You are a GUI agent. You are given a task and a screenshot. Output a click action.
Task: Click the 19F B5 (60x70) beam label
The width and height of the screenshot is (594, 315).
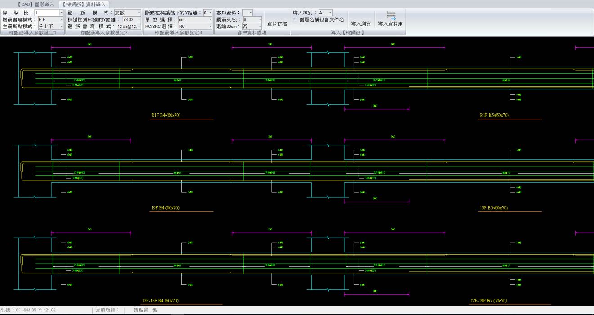click(x=494, y=208)
